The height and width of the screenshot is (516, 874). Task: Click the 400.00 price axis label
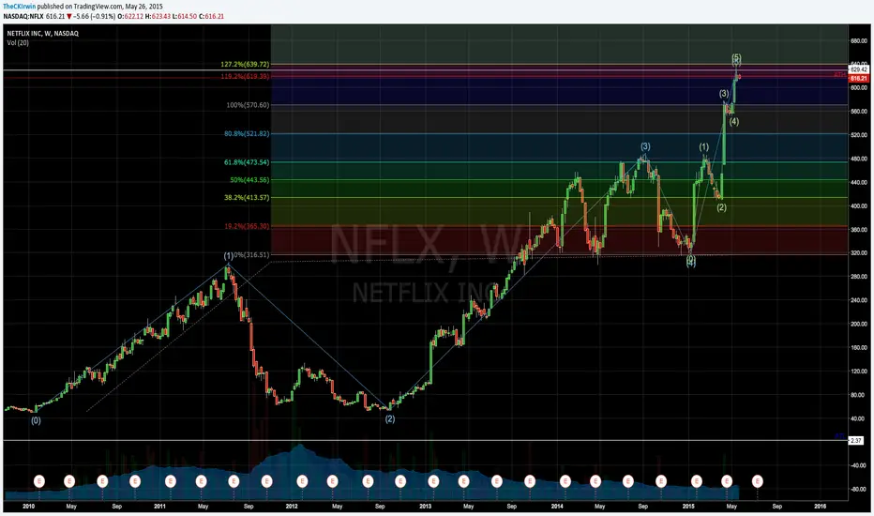pyautogui.click(x=859, y=205)
